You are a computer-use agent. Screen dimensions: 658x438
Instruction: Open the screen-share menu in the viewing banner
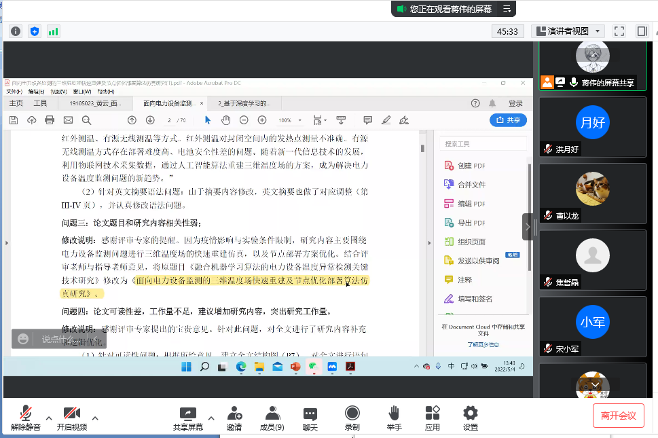507,9
